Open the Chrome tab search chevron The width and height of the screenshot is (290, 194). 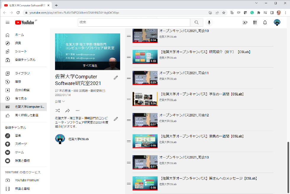(x=256, y=3)
